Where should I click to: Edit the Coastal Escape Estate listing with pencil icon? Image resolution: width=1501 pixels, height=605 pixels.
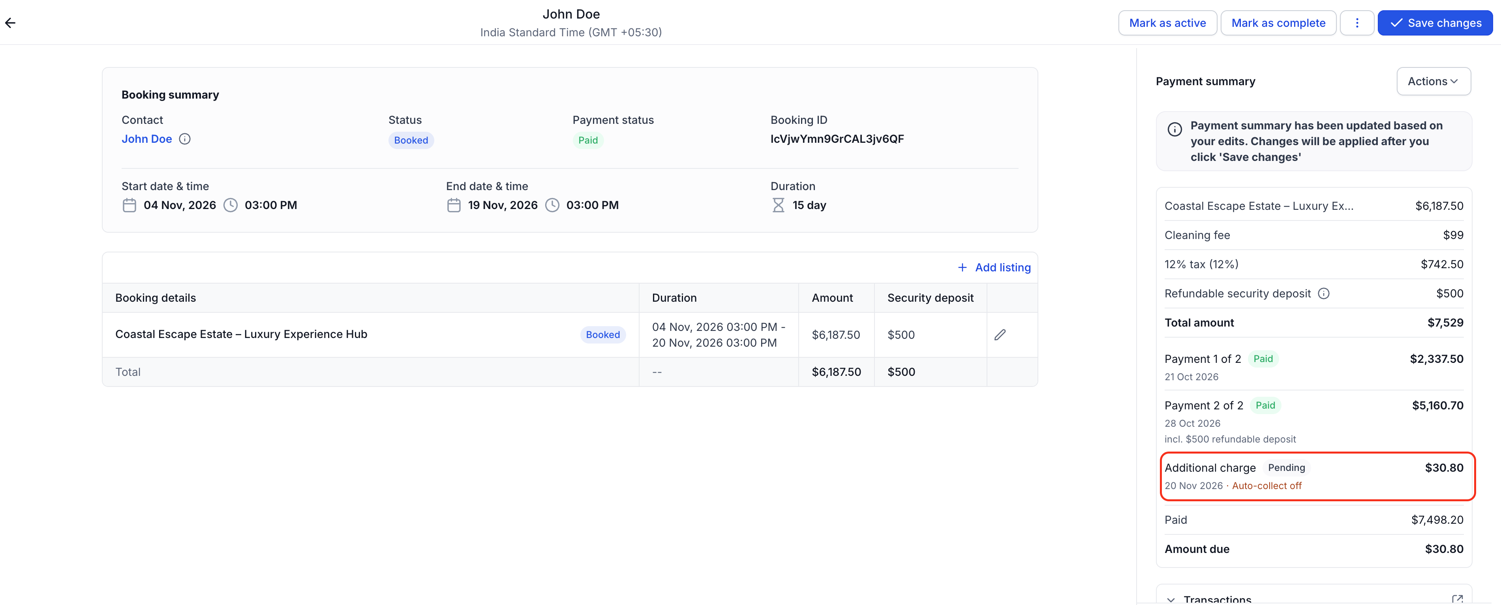coord(1000,335)
